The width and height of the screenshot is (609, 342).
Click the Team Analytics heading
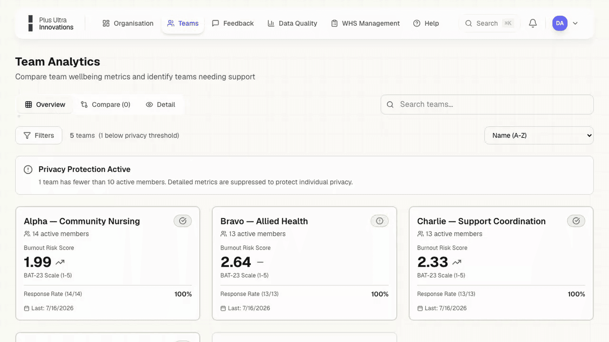pyautogui.click(x=58, y=62)
